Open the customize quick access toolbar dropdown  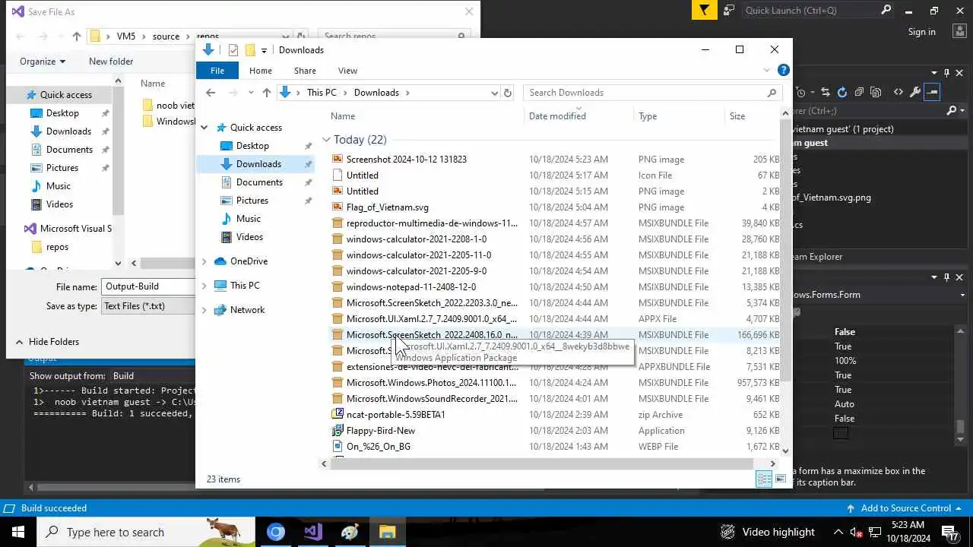point(264,50)
